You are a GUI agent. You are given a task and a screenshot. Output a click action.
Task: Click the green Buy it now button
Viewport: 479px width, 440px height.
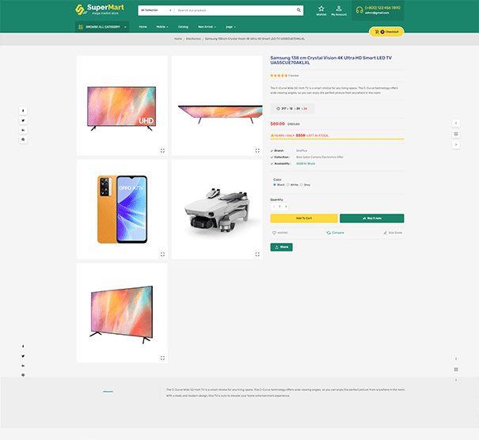(x=372, y=218)
